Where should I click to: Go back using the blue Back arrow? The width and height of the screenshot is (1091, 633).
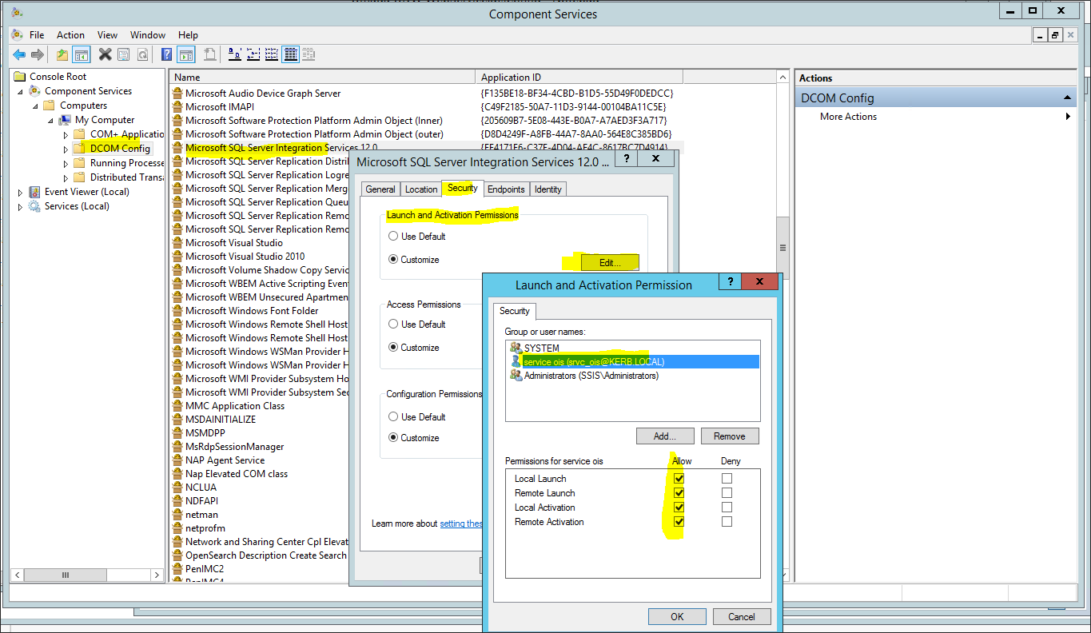click(x=19, y=54)
